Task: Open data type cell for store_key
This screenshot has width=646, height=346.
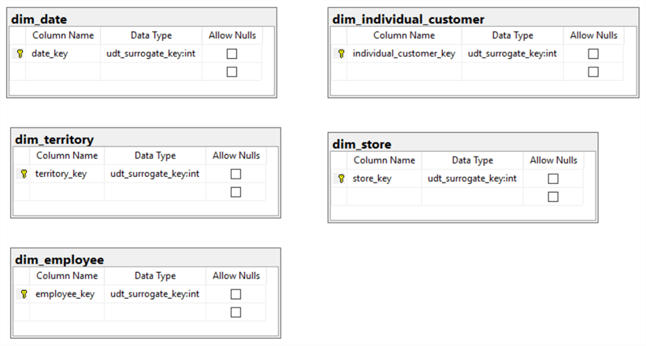Action: point(472,179)
